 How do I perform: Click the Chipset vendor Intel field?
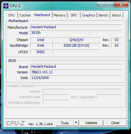pyautogui.click(x=41, y=40)
